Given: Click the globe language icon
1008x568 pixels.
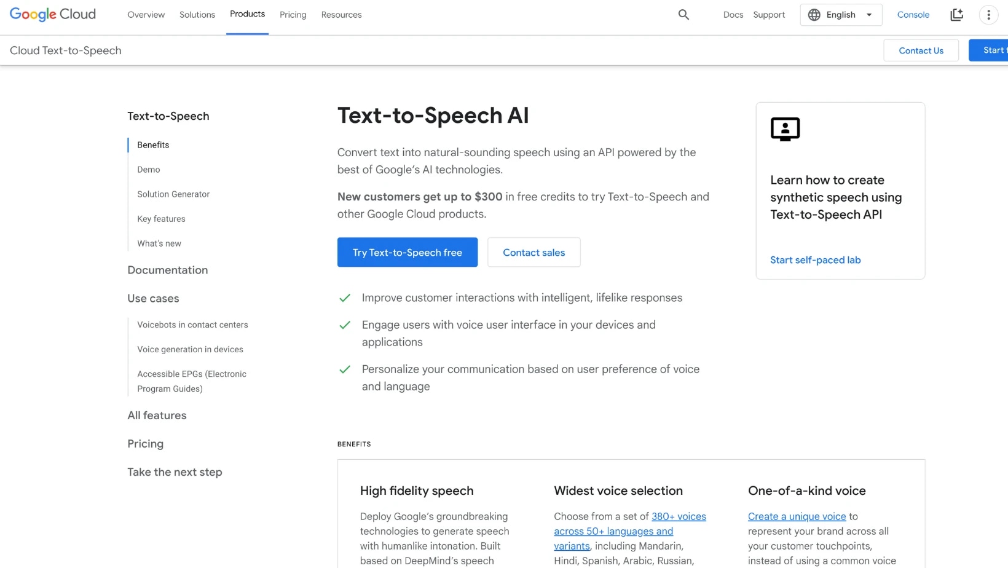Looking at the screenshot, I should 814,15.
